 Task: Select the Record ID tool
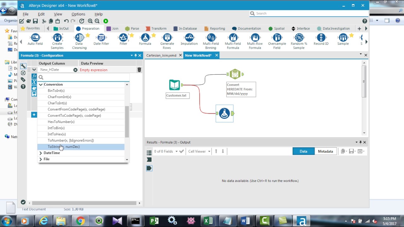point(321,40)
